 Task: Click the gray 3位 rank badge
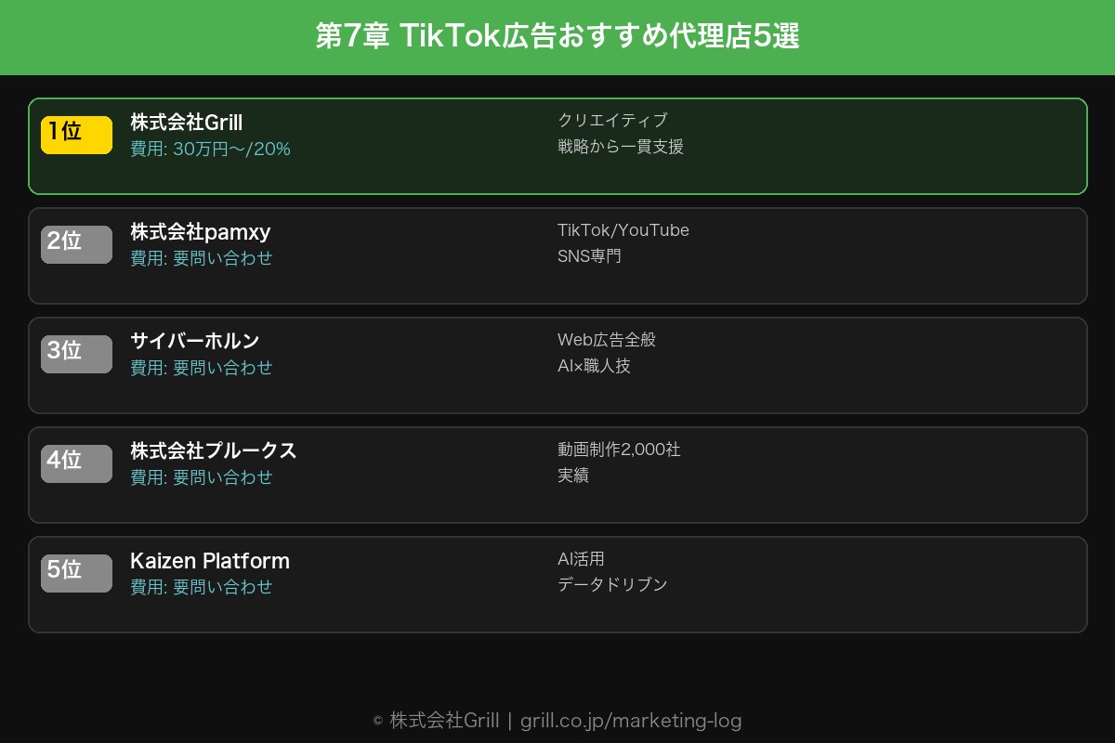pos(76,353)
